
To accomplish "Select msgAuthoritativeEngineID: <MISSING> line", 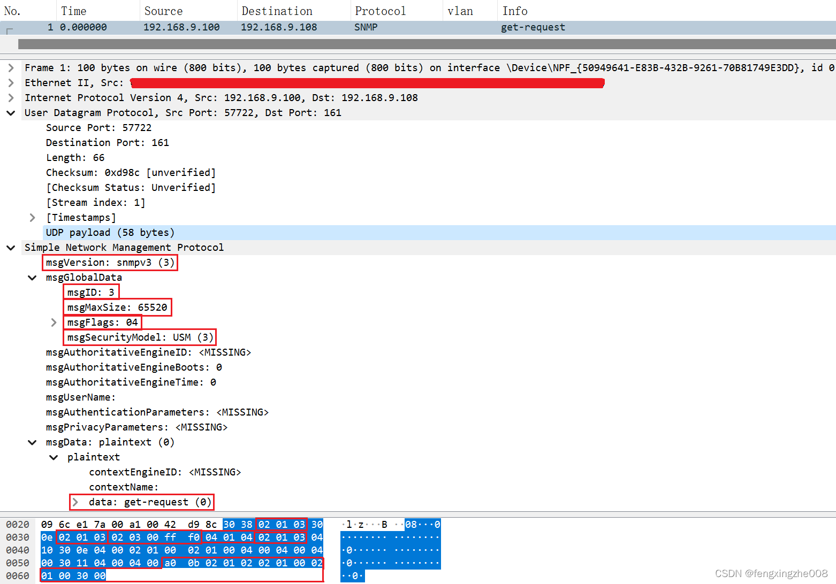I will click(148, 352).
